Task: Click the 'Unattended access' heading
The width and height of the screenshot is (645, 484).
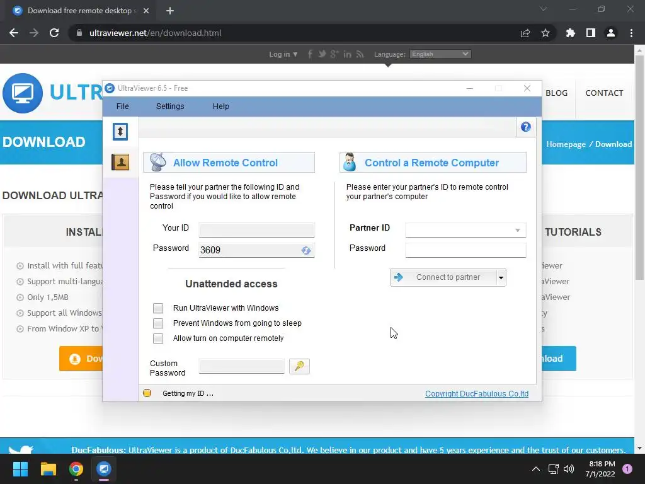Action: point(231,284)
